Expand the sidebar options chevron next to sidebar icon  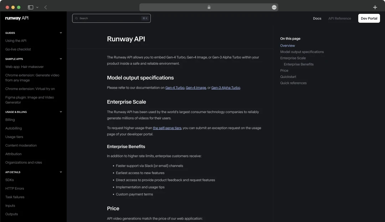tap(37, 7)
